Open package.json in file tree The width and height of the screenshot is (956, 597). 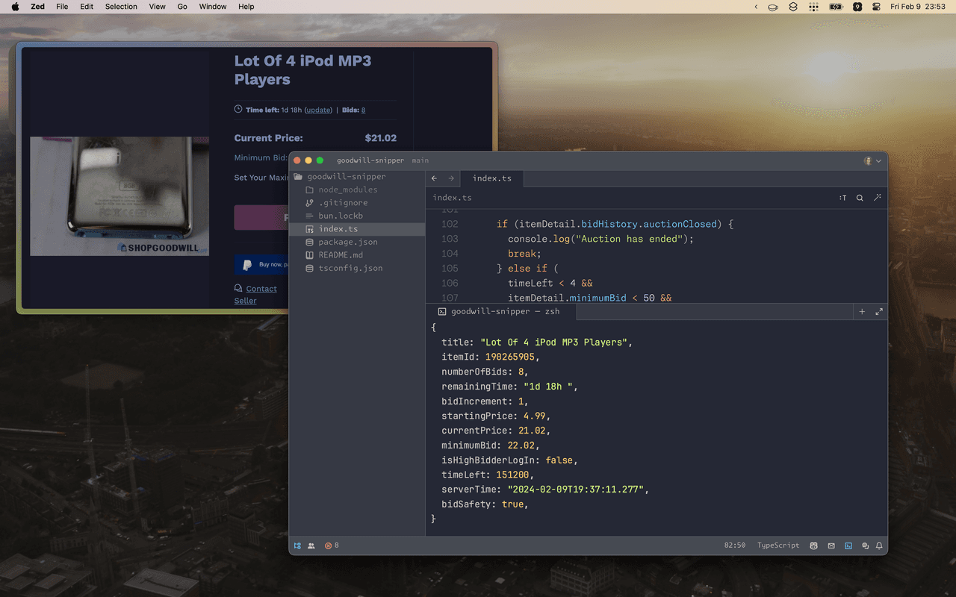pyautogui.click(x=347, y=242)
